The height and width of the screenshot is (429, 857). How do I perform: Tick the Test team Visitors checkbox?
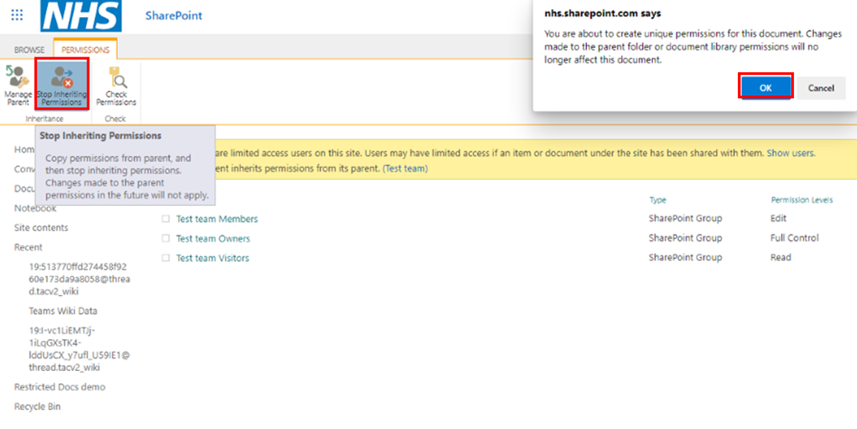point(166,258)
